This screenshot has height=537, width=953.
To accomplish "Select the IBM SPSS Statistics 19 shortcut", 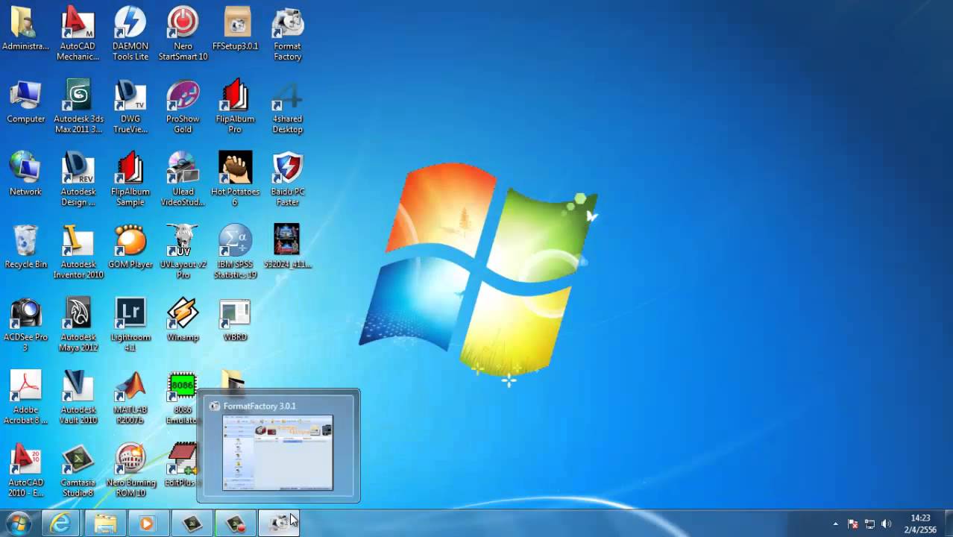I will point(235,253).
